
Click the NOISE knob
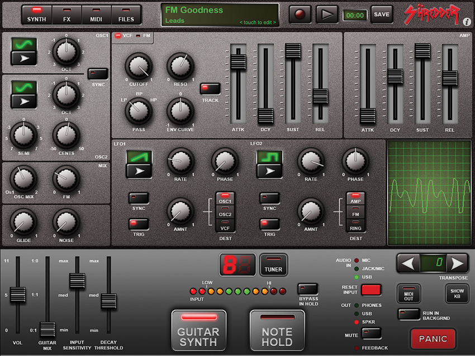[66, 222]
